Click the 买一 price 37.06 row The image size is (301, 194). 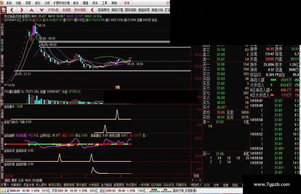click(x=226, y=65)
